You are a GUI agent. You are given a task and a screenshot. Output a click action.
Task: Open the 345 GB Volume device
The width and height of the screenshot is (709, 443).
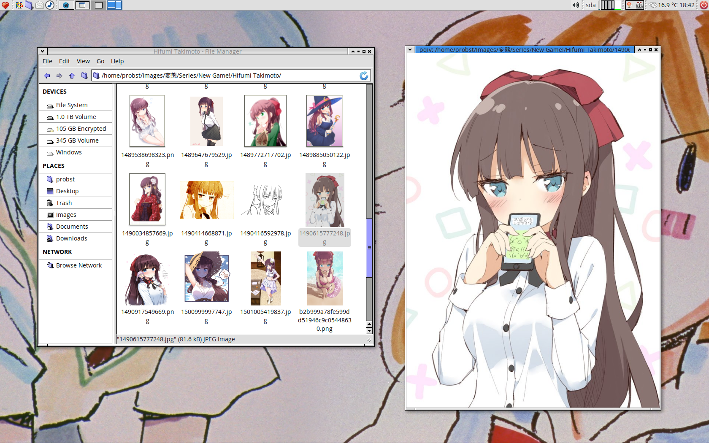coord(76,140)
